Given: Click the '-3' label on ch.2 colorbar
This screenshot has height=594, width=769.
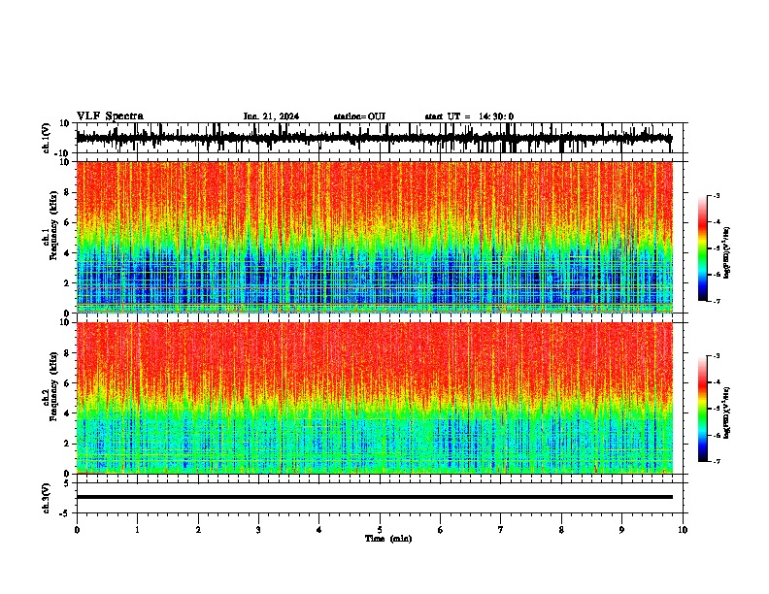Looking at the screenshot, I should (716, 356).
